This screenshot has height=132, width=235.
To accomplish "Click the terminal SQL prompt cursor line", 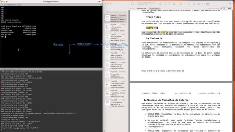I will click(x=3, y=37).
